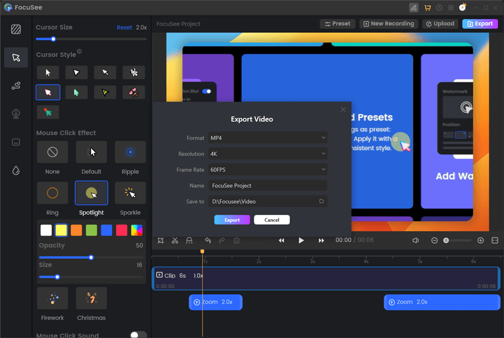
Task: Choose the Spotlight click effect
Action: pyautogui.click(x=91, y=193)
